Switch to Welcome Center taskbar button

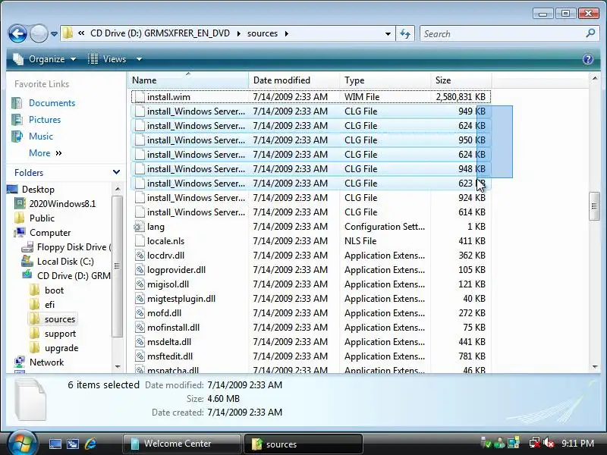182,444
